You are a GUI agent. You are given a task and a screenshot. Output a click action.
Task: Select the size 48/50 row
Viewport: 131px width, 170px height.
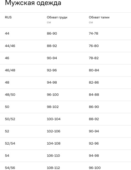[65, 95]
